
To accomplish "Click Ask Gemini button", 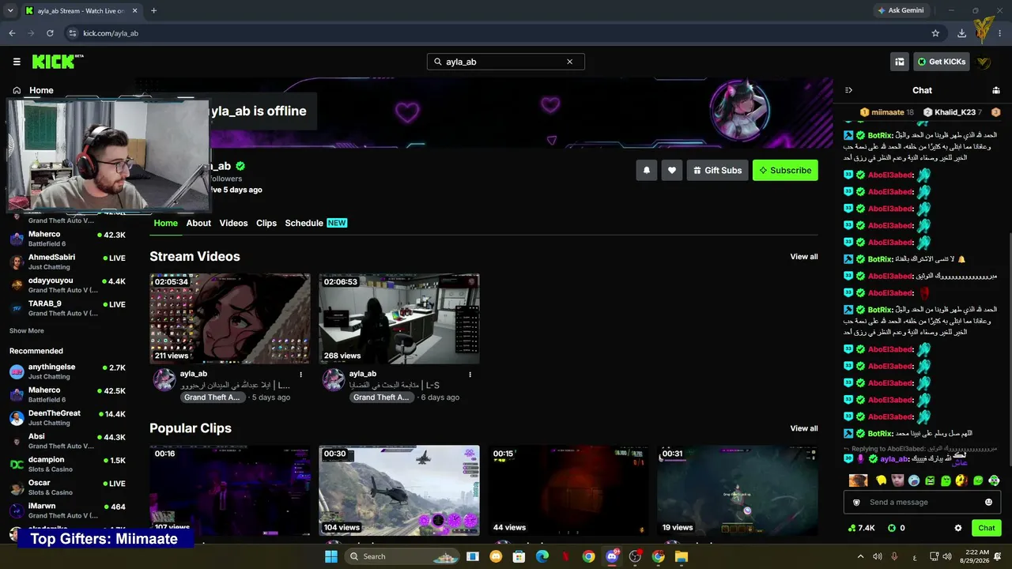I will (x=901, y=10).
